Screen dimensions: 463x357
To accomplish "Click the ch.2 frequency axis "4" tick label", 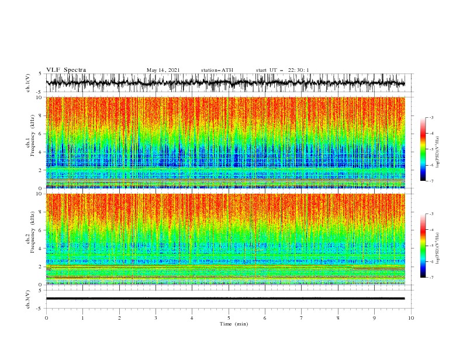I will [41, 249].
